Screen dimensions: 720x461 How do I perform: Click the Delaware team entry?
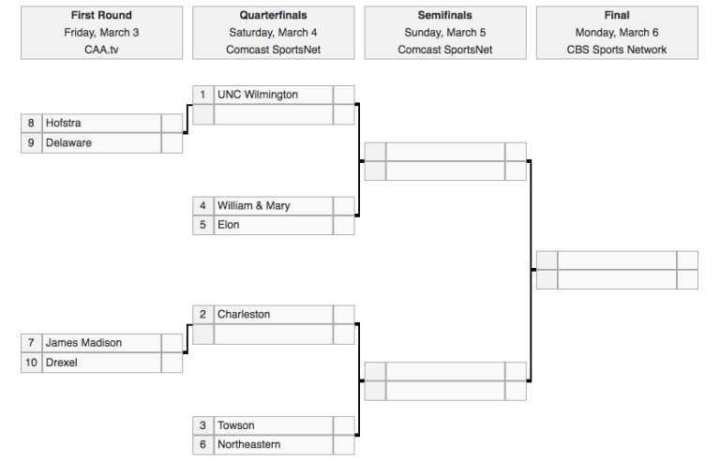(68, 143)
